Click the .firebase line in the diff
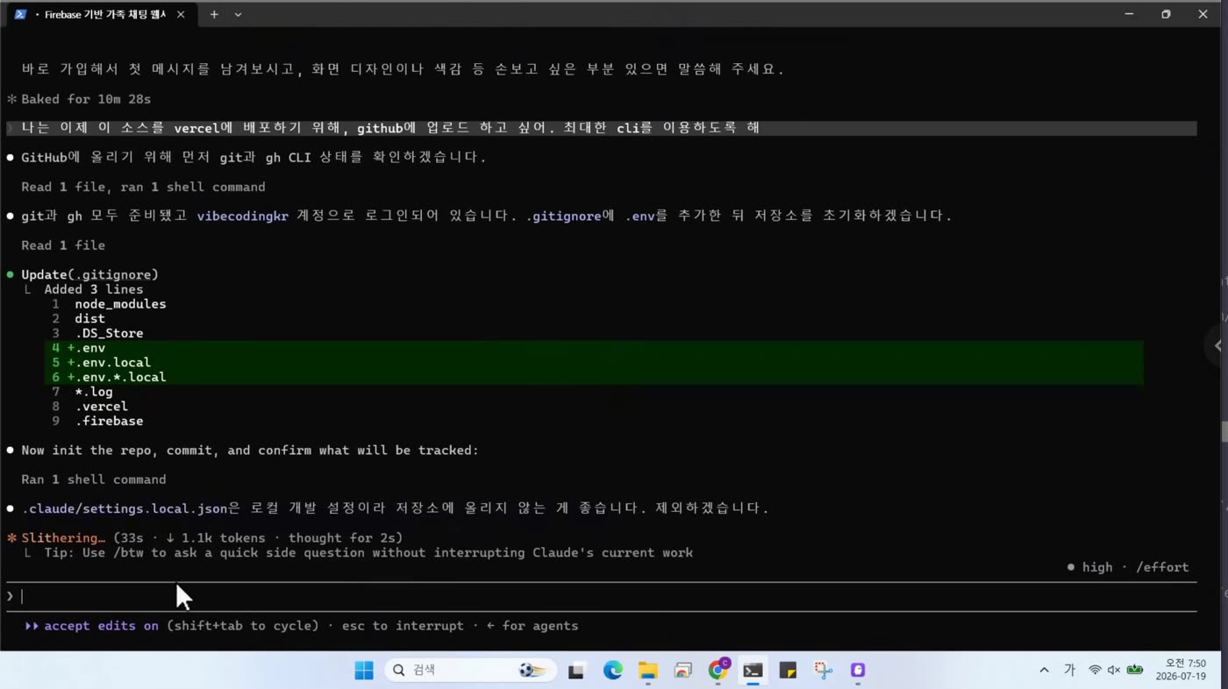Image resolution: width=1228 pixels, height=689 pixels. pos(109,421)
